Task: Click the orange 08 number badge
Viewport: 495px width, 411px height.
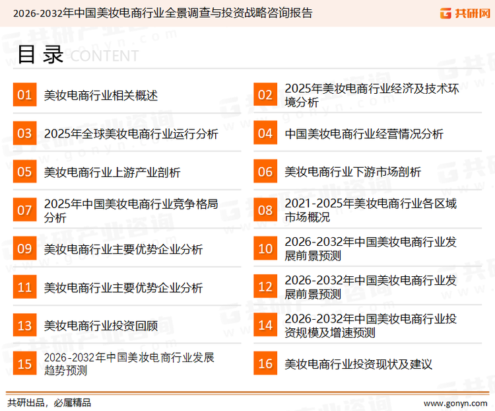Action: pos(265,210)
